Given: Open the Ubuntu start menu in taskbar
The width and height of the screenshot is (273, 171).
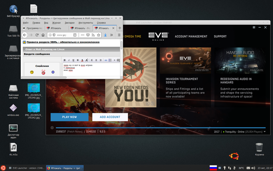Looking at the screenshot, I should [x=3, y=168].
